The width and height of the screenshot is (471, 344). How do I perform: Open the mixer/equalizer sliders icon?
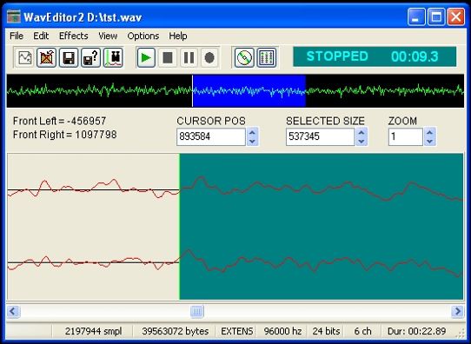pos(267,57)
